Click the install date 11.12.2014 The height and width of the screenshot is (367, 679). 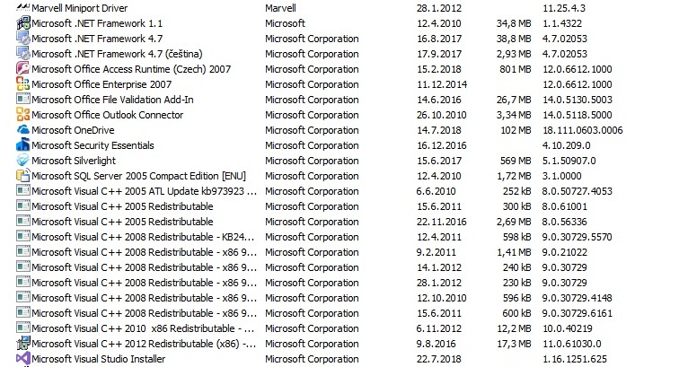click(x=436, y=84)
